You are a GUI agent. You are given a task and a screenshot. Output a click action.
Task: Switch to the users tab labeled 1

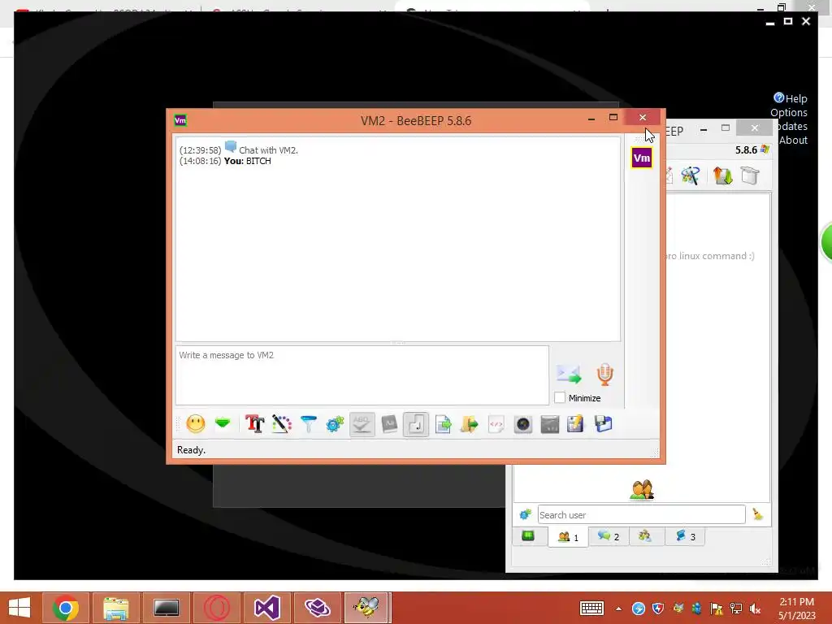point(568,537)
